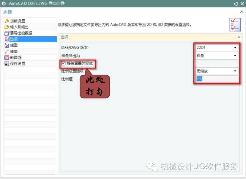Click the 比例值 field containing 1:1
246x179 pixels.
click(217, 79)
